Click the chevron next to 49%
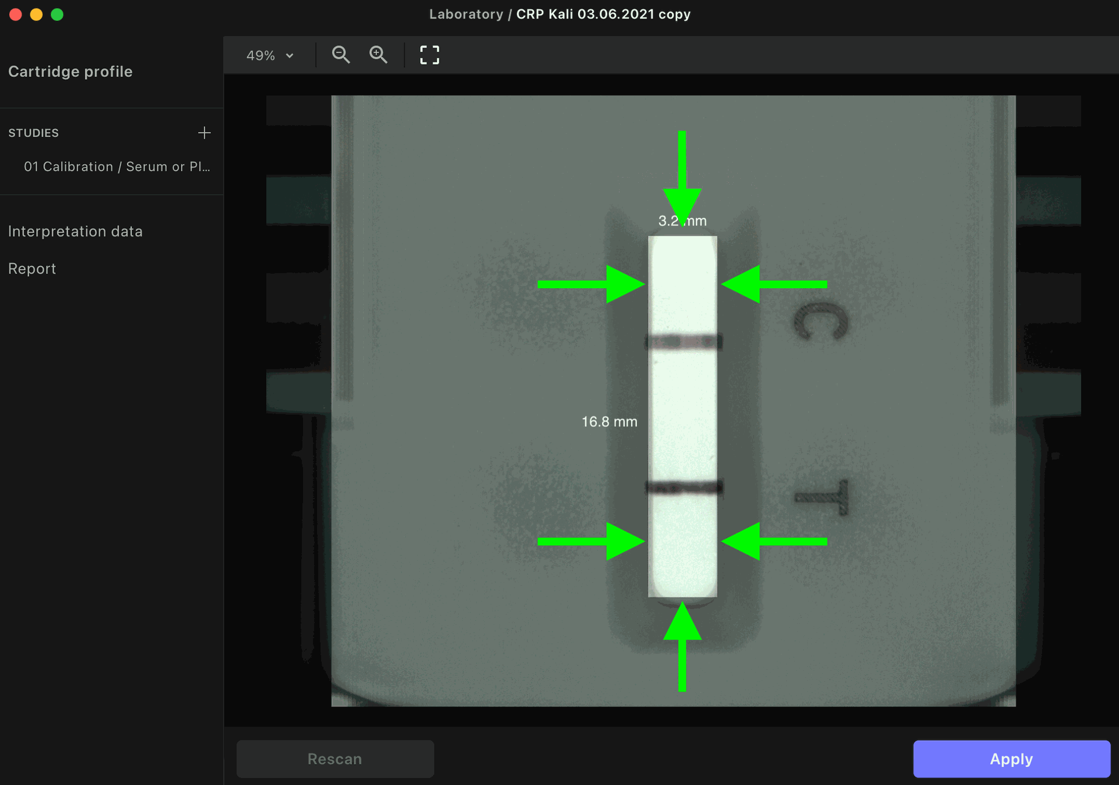Screen dimensions: 1119x785 click(x=290, y=56)
